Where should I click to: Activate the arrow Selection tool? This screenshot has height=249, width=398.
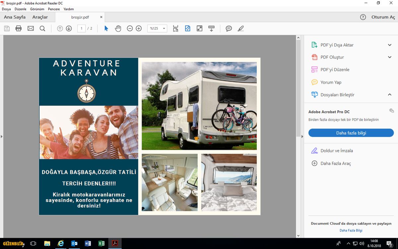pyautogui.click(x=106, y=29)
